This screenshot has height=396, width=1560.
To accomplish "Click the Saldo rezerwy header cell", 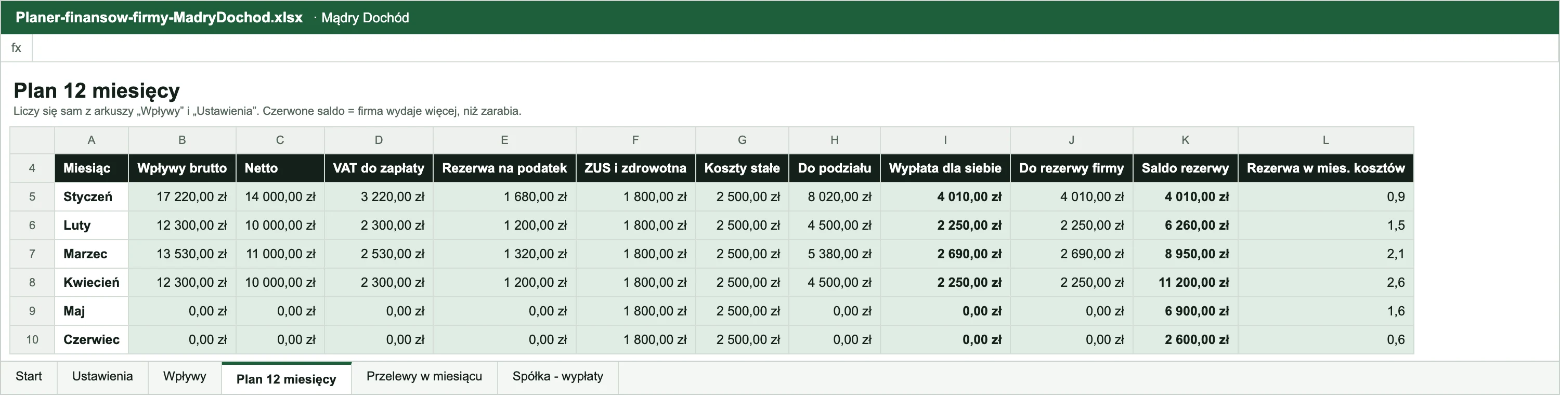I will point(1186,168).
